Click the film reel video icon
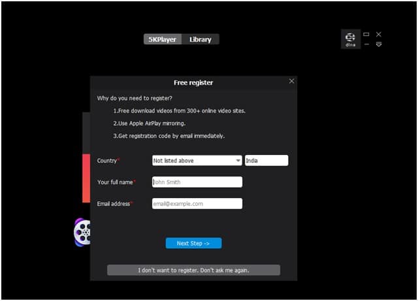This screenshot has width=418, height=301. [82, 233]
